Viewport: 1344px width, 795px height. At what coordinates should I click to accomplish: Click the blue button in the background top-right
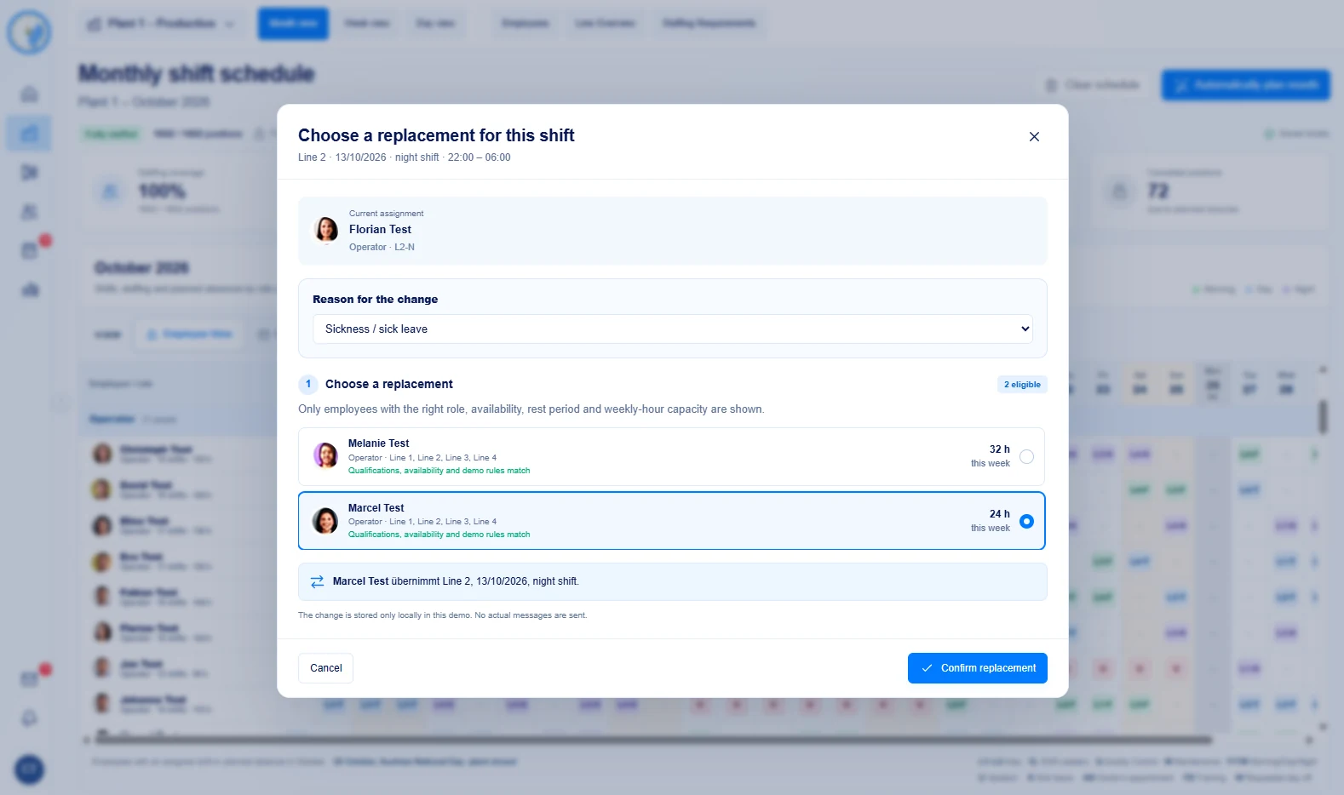click(x=1245, y=85)
